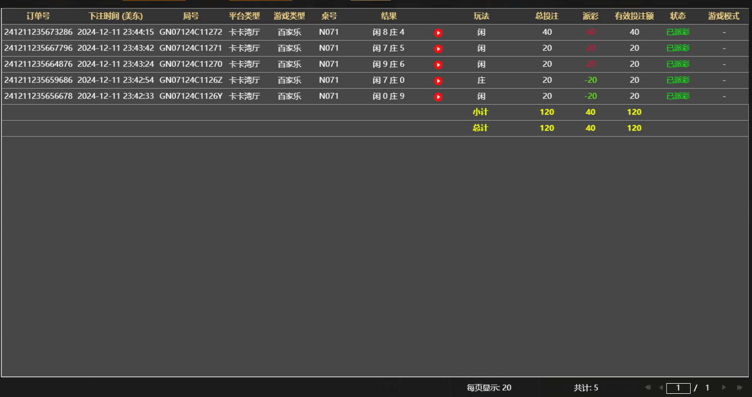
Task: Go to next page arrow
Action: click(x=724, y=387)
